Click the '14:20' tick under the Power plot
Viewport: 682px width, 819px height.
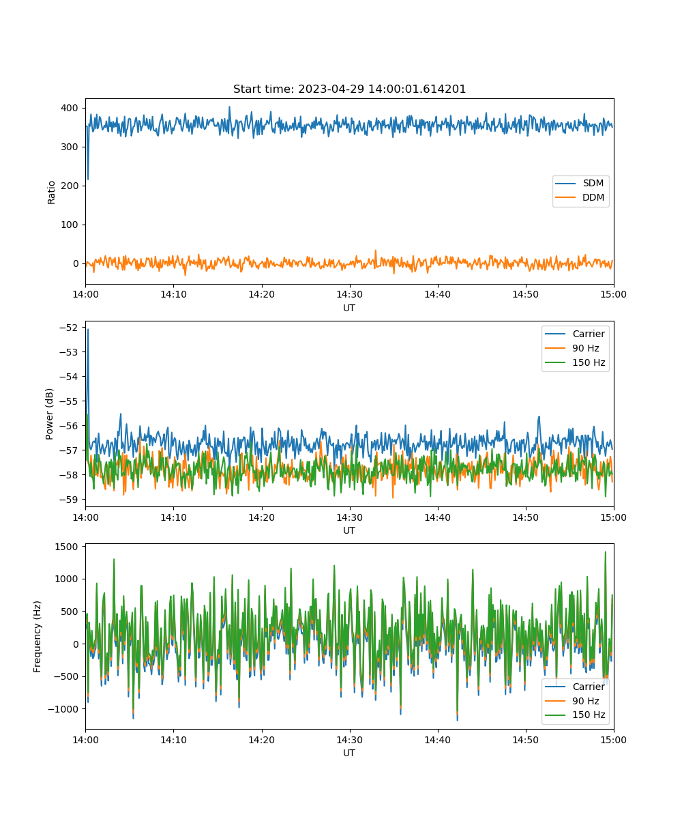(x=261, y=517)
